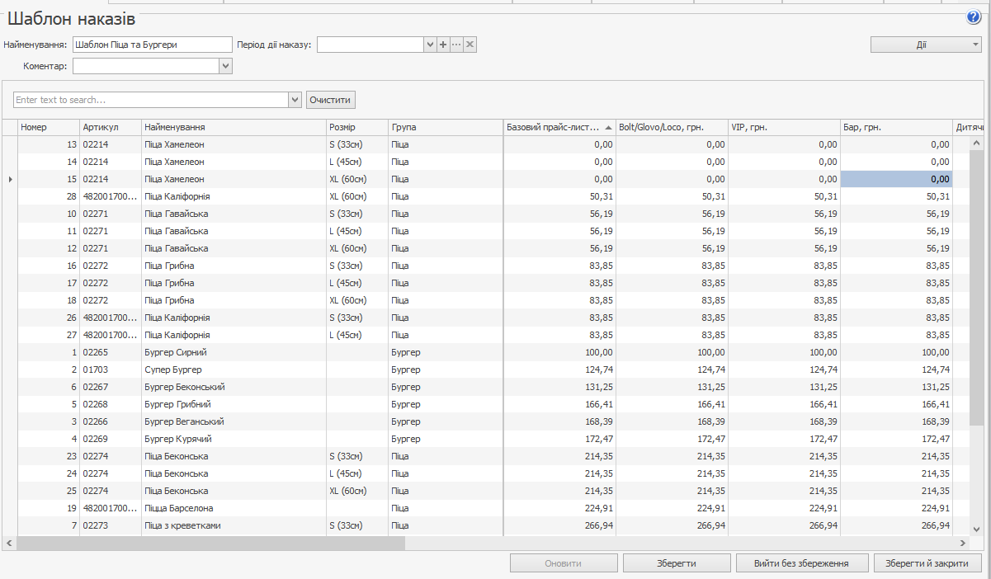Click the horizontal scrollbar right arrow

click(961, 544)
